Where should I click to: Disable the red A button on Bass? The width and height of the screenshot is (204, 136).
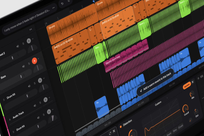(x=34, y=61)
